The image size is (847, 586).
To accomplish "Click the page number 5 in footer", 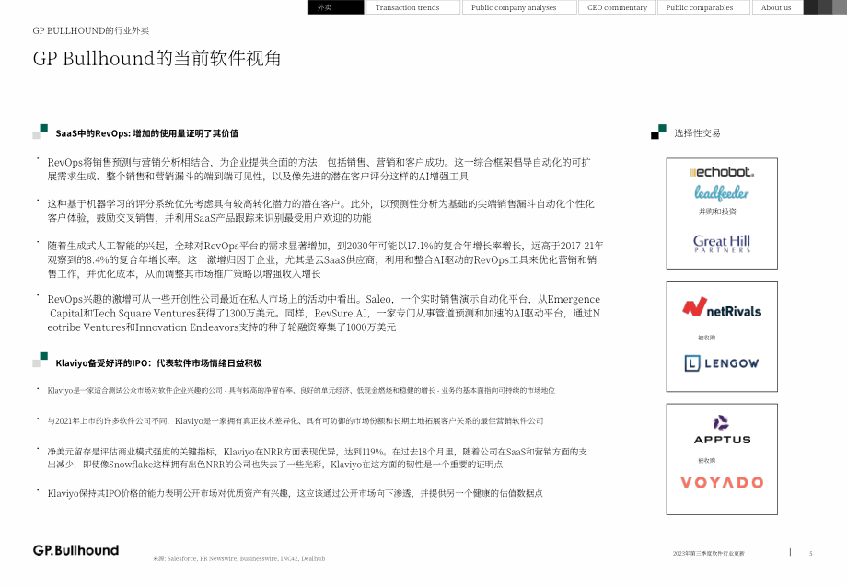I will (x=811, y=553).
